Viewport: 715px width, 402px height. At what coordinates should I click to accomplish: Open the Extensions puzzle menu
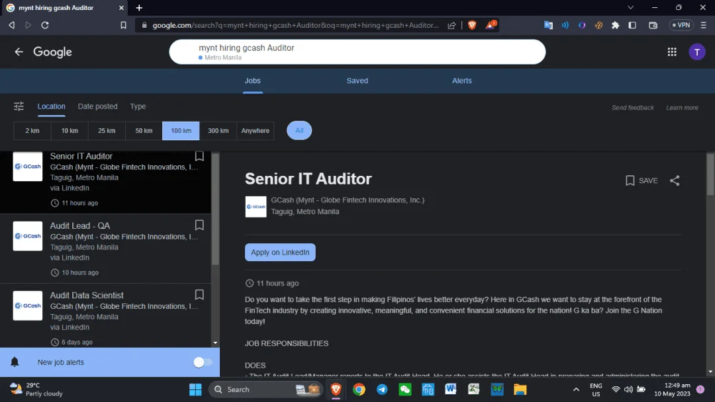tap(616, 25)
